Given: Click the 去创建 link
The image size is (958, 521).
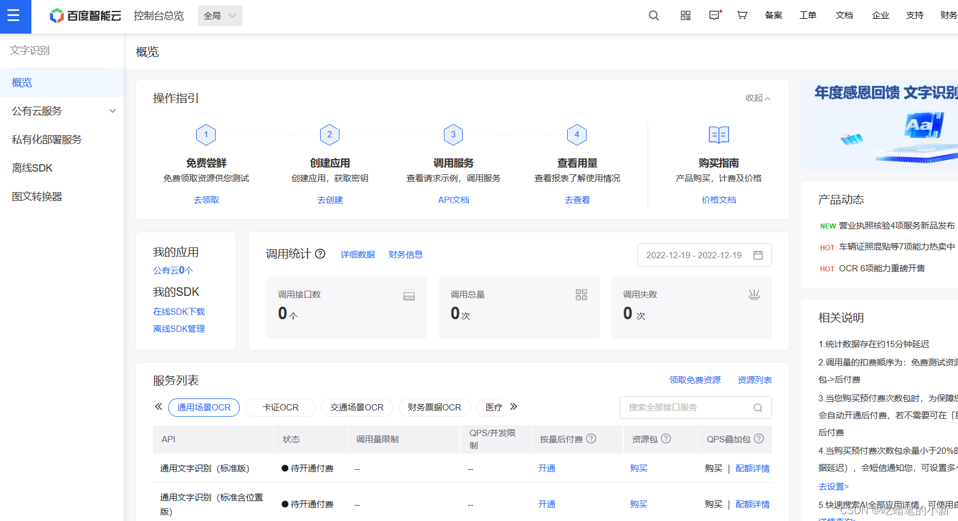Looking at the screenshot, I should (x=330, y=200).
